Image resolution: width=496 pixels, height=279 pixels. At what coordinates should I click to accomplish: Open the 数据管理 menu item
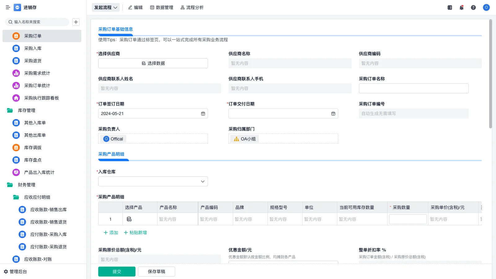(162, 7)
